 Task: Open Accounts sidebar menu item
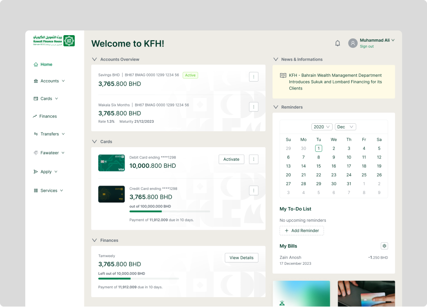click(x=49, y=81)
